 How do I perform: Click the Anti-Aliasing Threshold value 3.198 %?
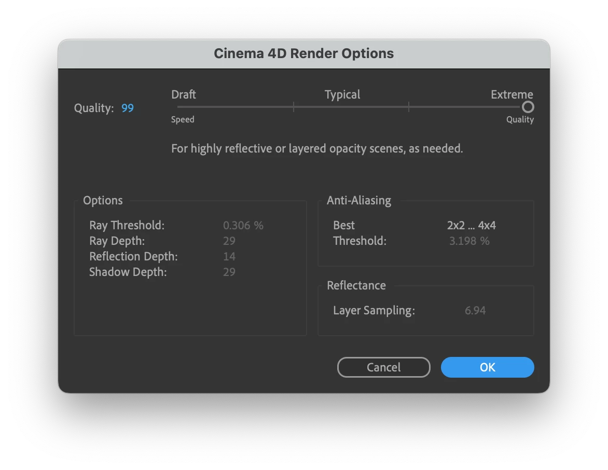click(469, 241)
